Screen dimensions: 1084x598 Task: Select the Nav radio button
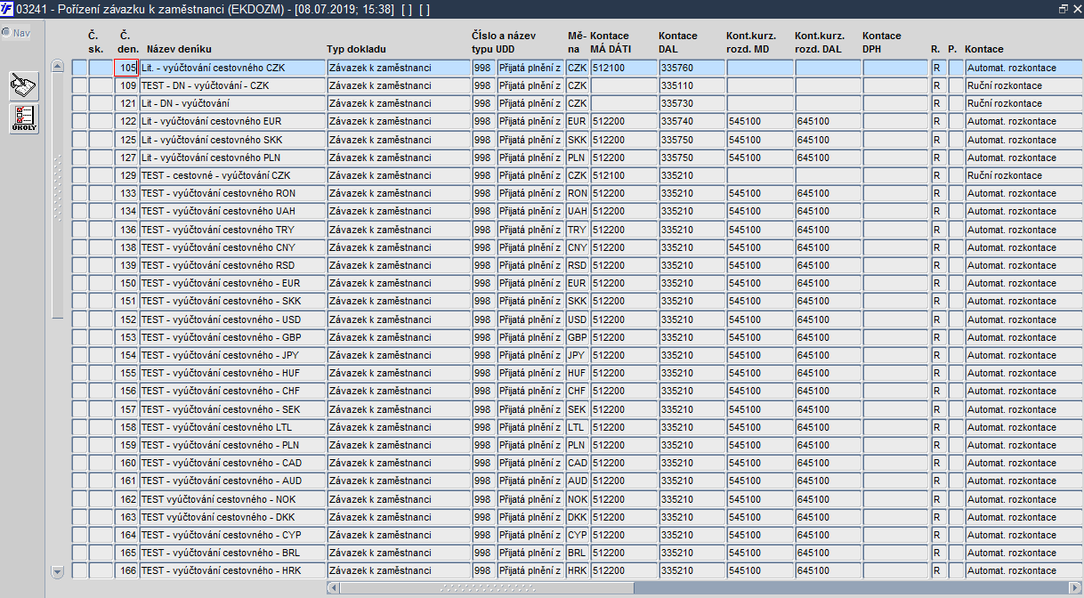tap(6, 32)
